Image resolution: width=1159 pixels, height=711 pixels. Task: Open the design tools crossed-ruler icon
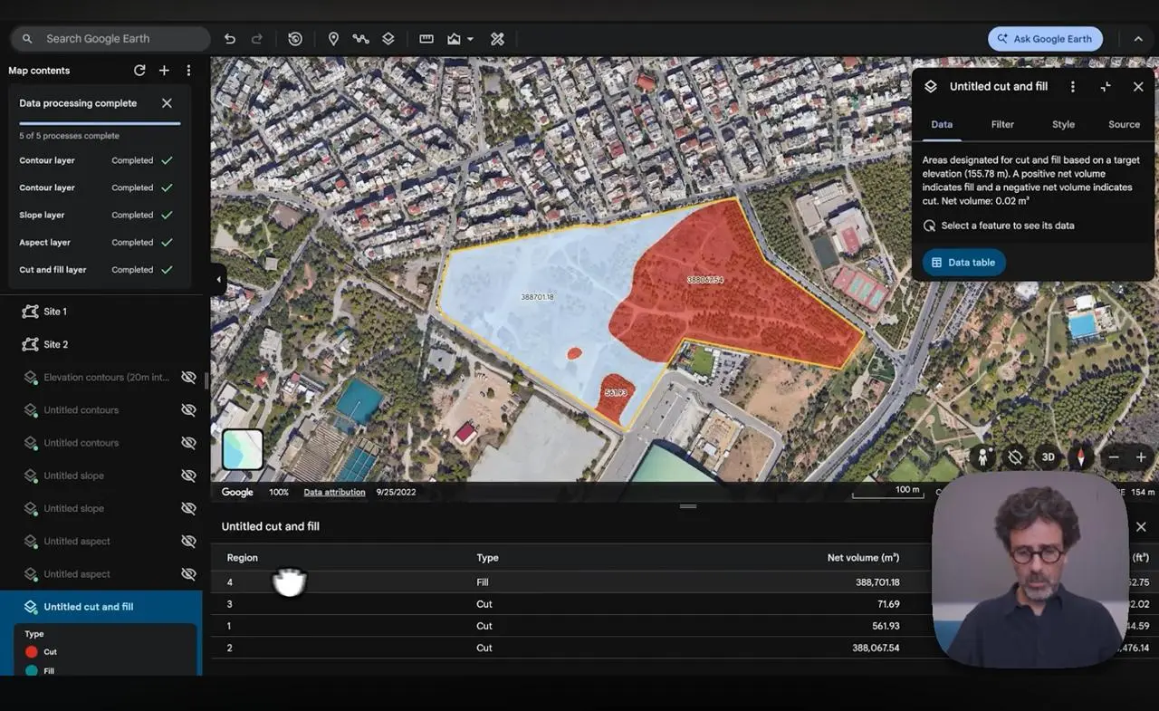(497, 39)
